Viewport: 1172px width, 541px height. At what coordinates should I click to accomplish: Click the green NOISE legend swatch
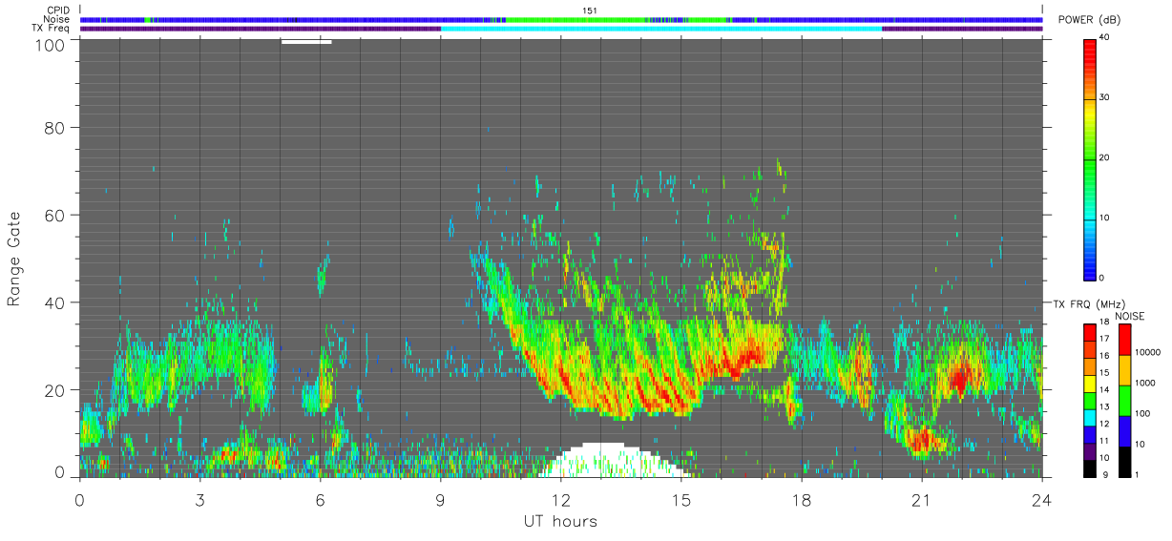[x=1123, y=400]
